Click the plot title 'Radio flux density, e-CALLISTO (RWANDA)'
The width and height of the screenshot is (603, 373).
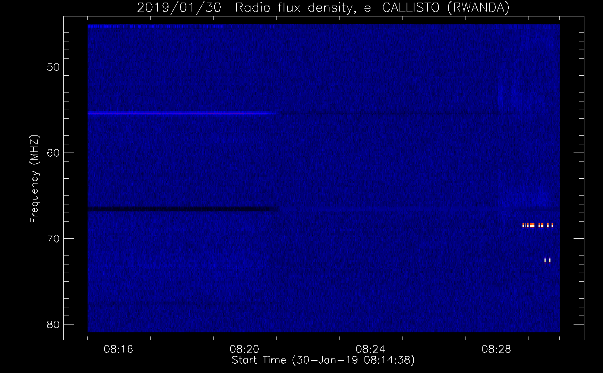coord(372,7)
